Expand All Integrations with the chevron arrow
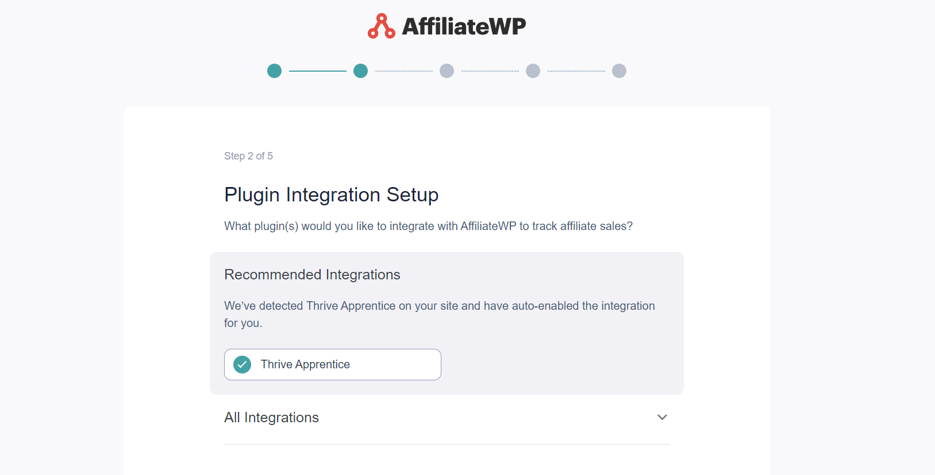This screenshot has width=935, height=475. [663, 417]
